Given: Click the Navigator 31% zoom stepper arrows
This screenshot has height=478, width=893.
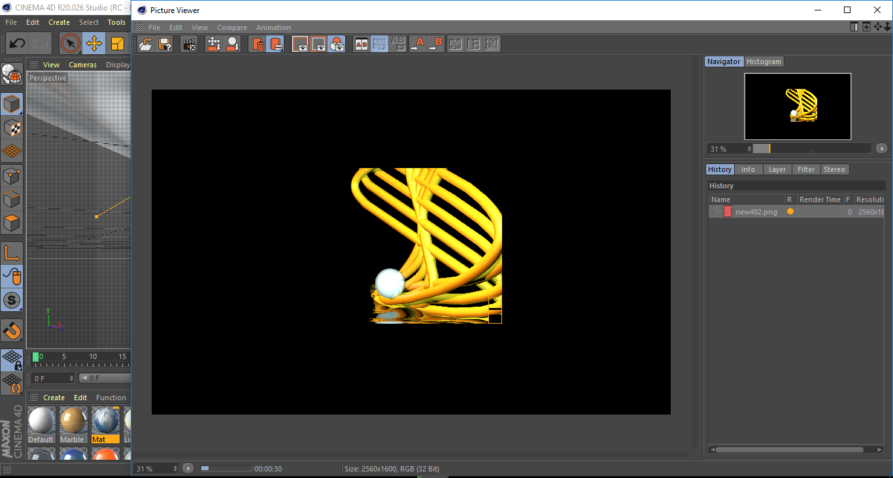Looking at the screenshot, I should coord(749,149).
